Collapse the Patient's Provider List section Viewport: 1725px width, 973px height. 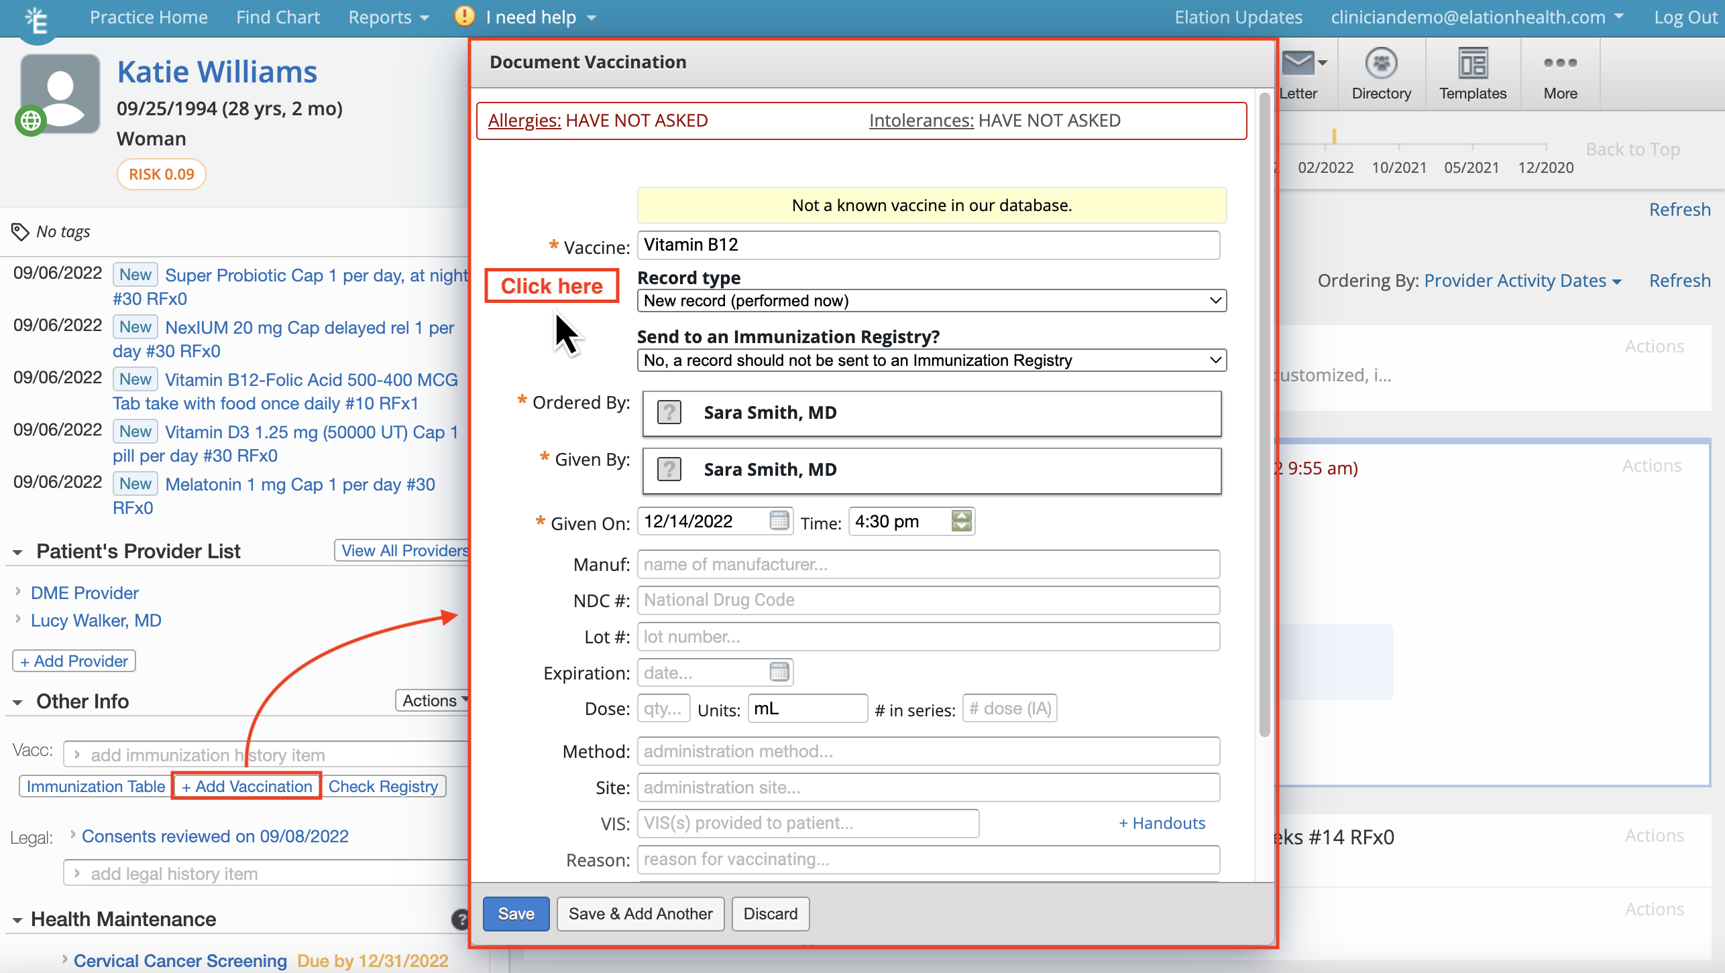(18, 552)
